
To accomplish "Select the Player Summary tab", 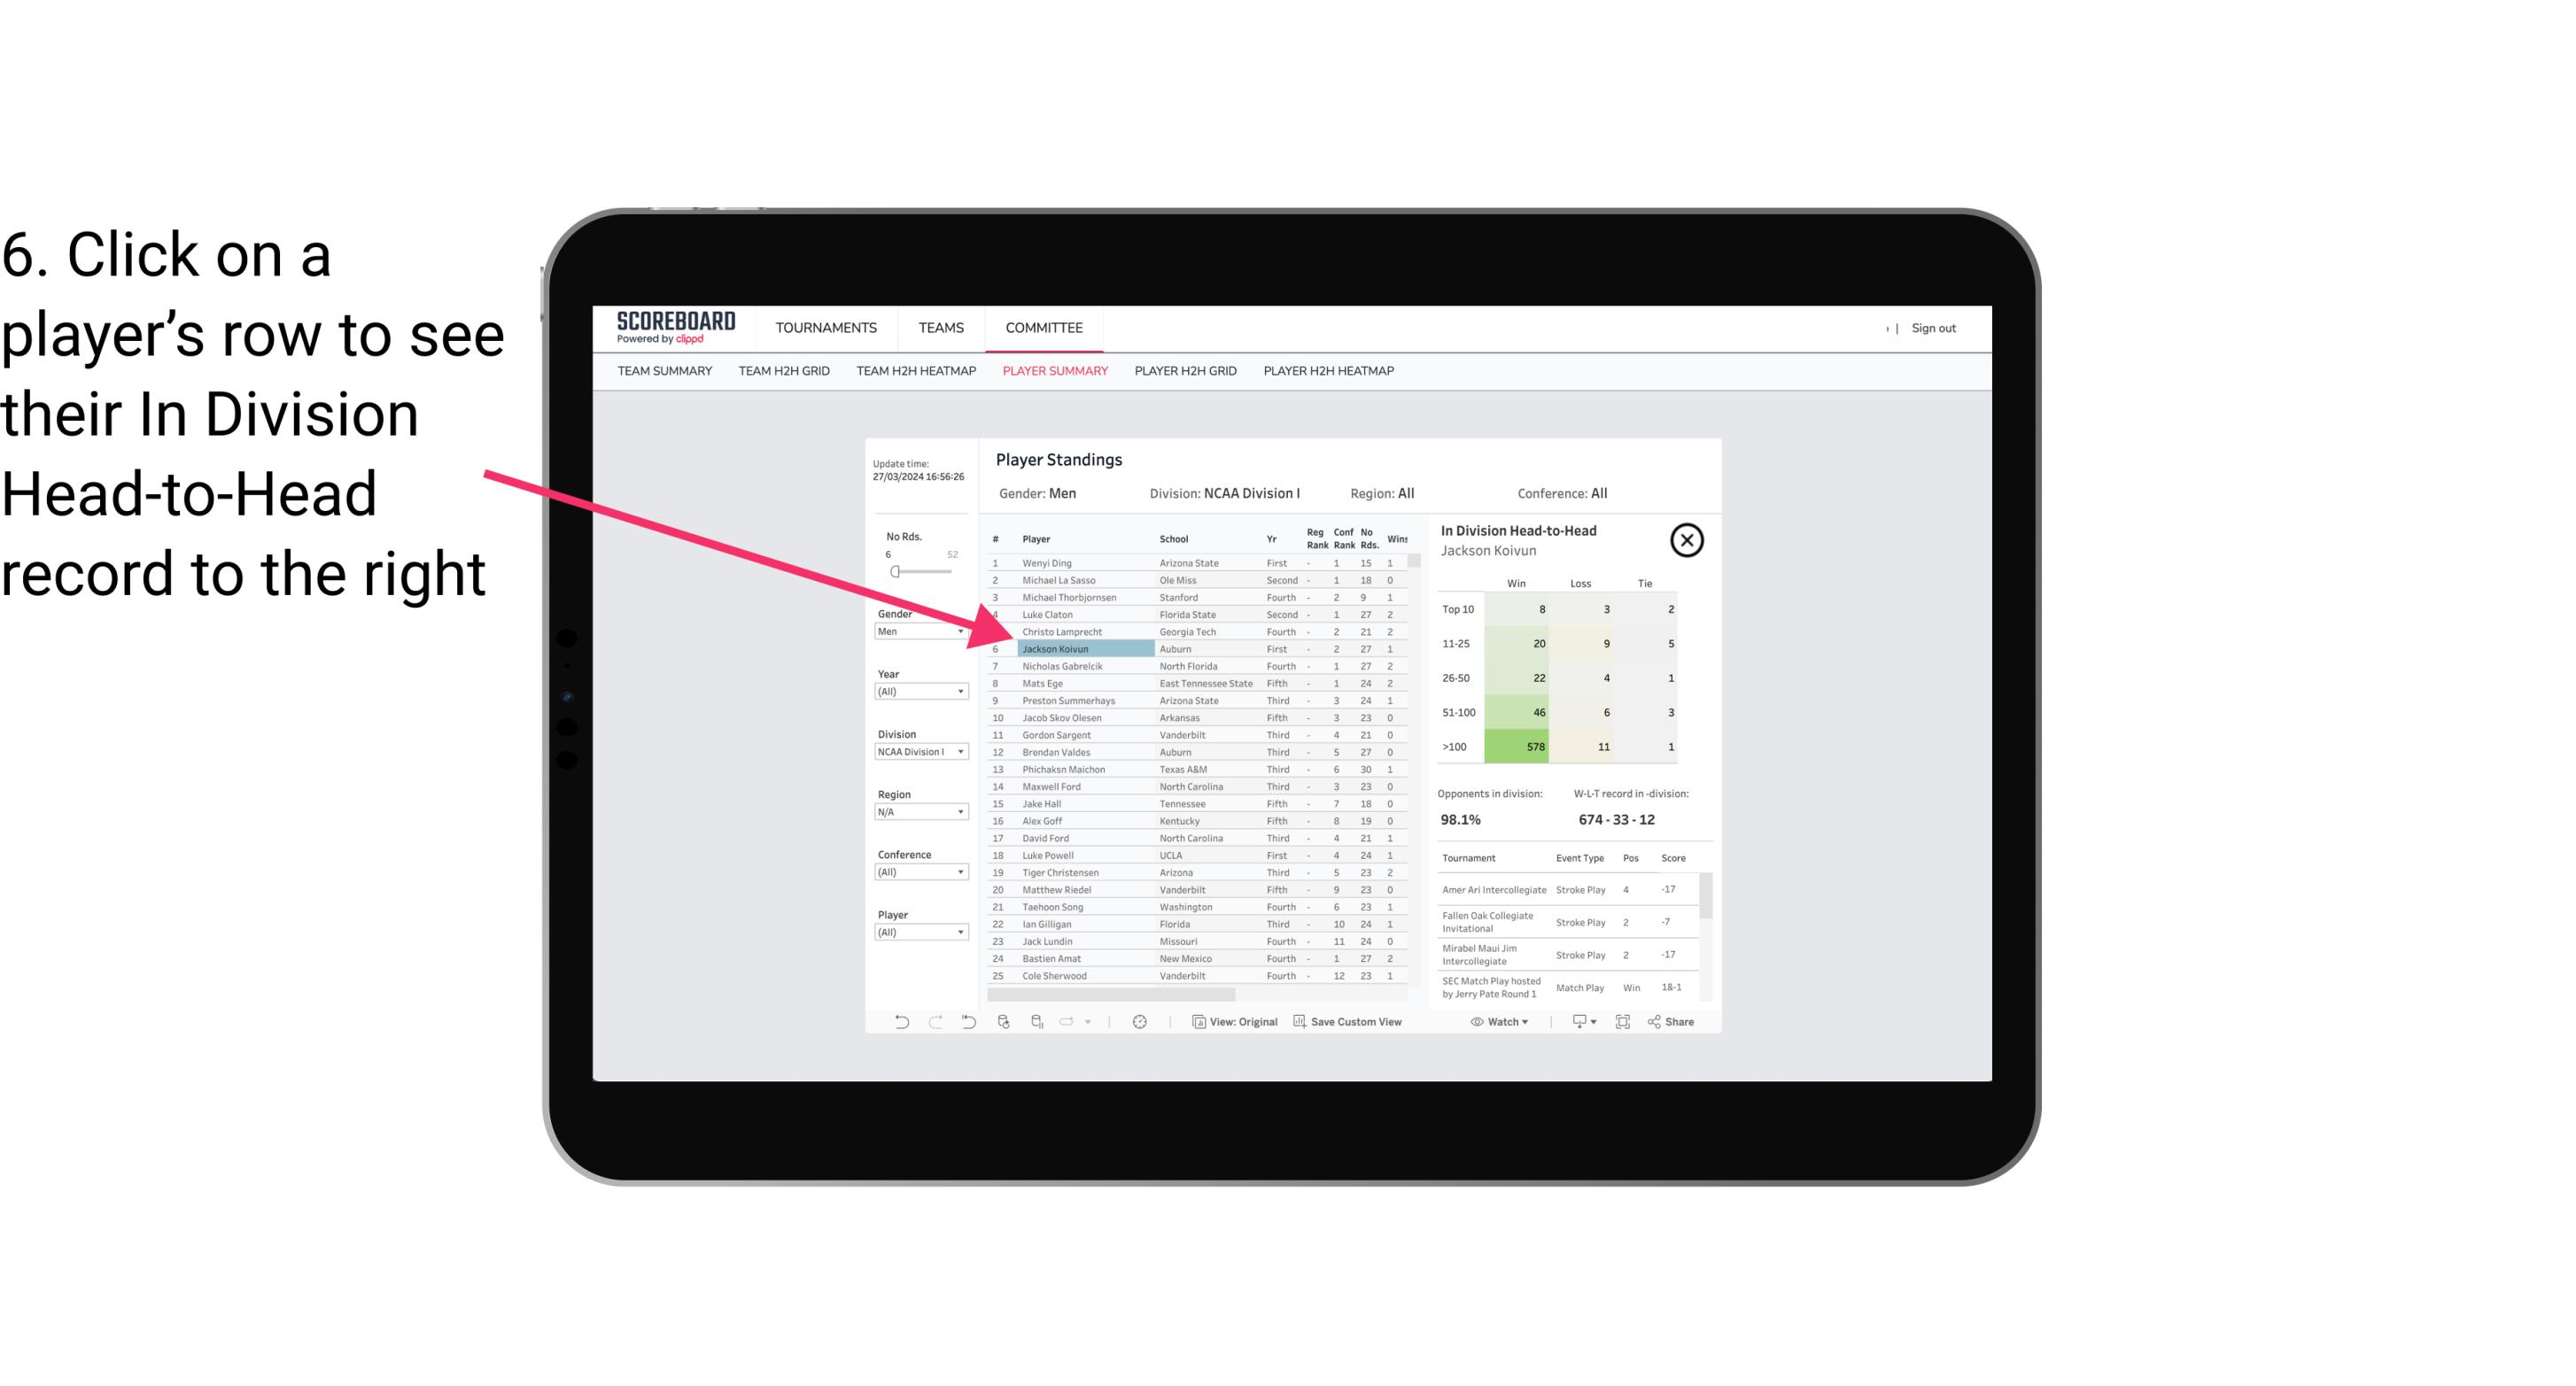I will point(1053,374).
